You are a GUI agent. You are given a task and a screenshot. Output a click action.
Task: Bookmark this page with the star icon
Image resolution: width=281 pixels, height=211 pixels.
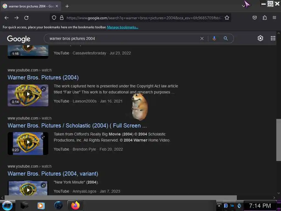point(227,18)
